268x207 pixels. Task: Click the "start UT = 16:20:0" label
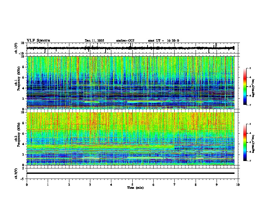(163, 41)
